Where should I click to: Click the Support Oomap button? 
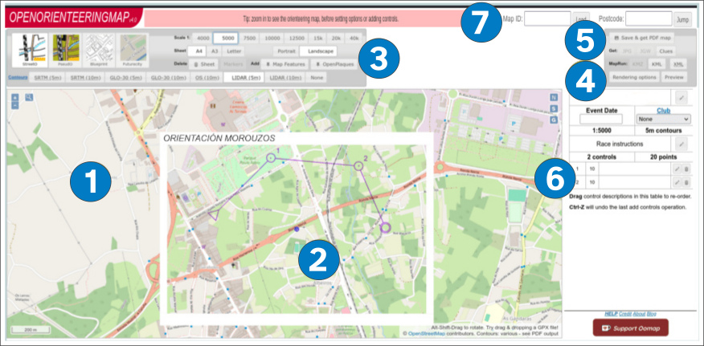[x=629, y=328]
